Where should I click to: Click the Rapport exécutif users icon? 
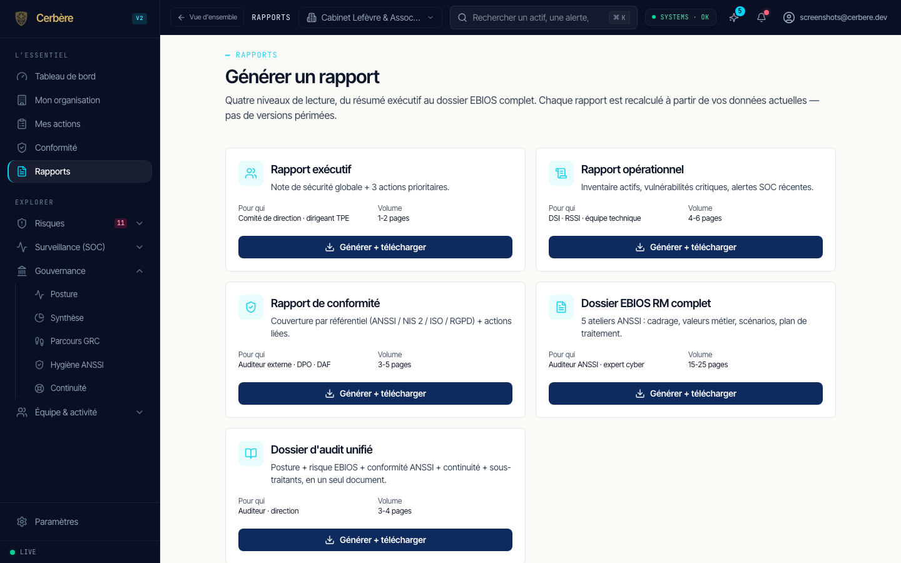click(x=251, y=173)
